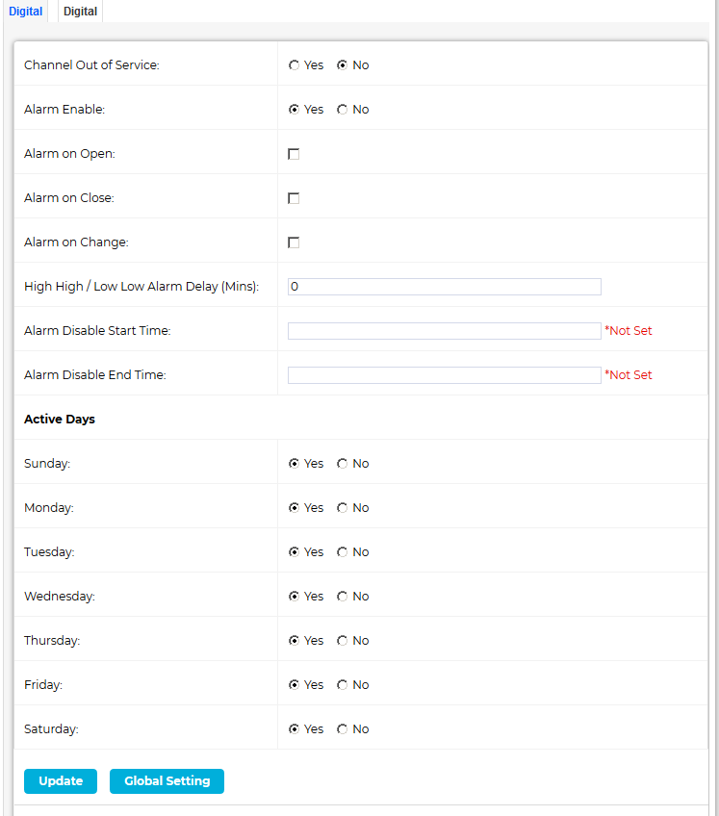
Task: Set Thursday to Yes
Action: click(x=295, y=640)
